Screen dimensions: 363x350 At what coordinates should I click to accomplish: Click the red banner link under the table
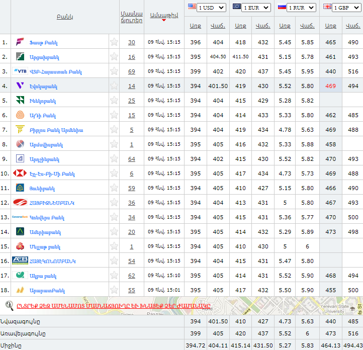[x=114, y=306]
